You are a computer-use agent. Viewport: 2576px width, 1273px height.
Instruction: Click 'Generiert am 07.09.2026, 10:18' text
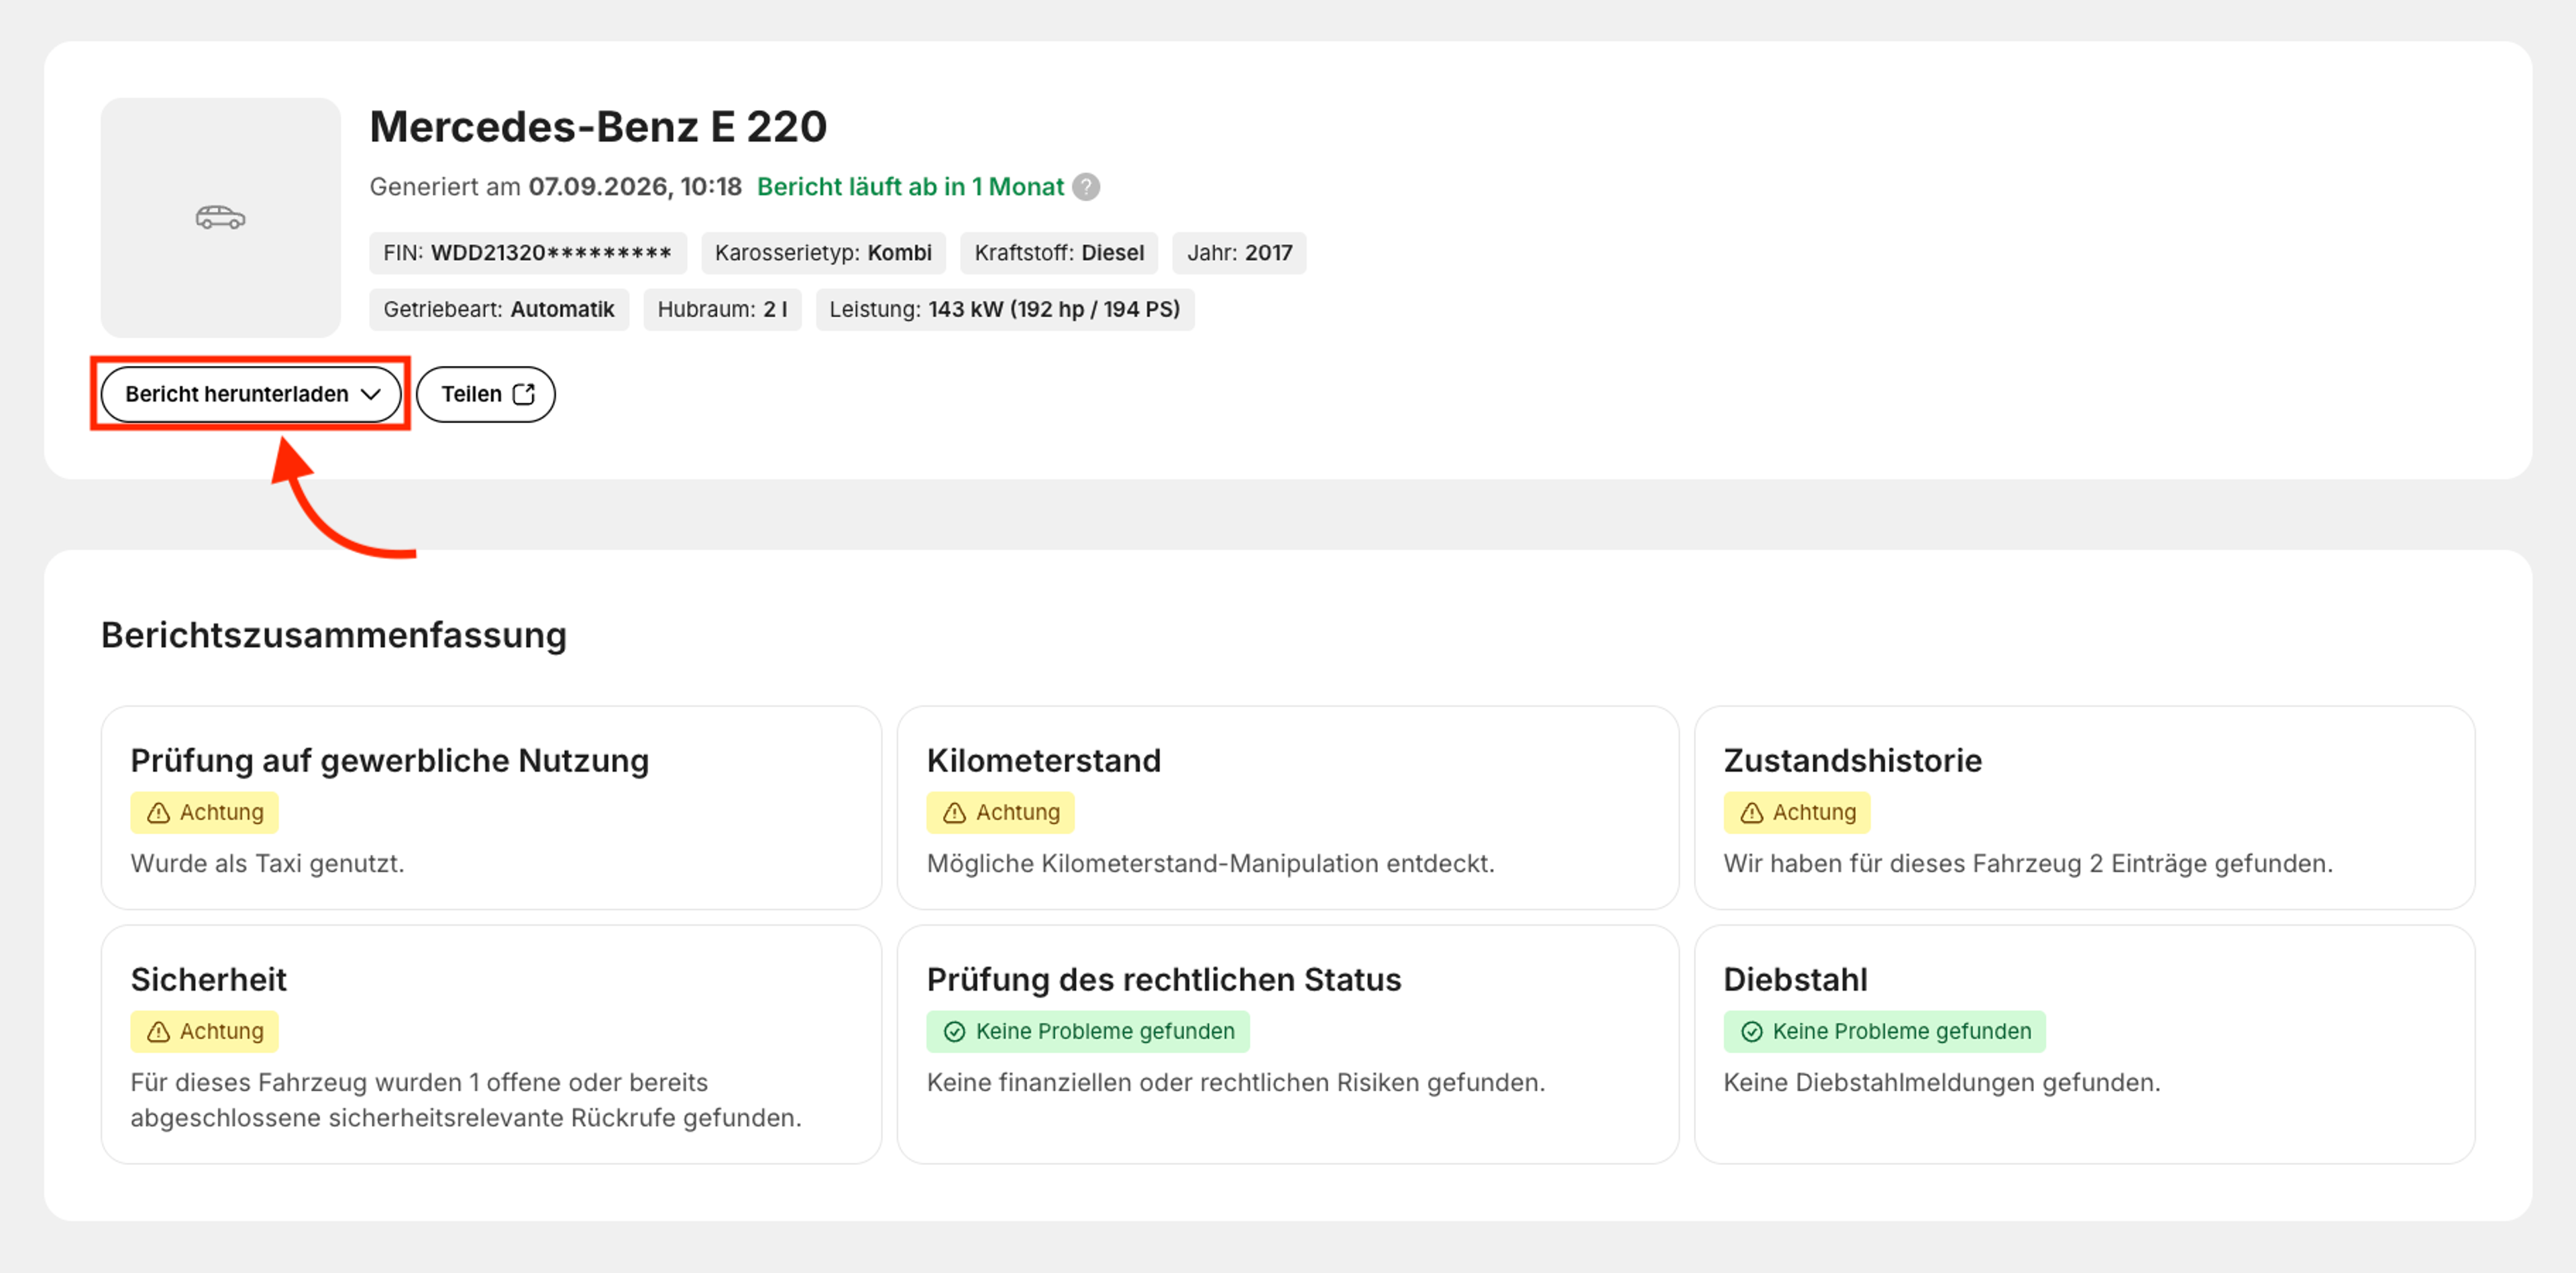click(x=556, y=187)
